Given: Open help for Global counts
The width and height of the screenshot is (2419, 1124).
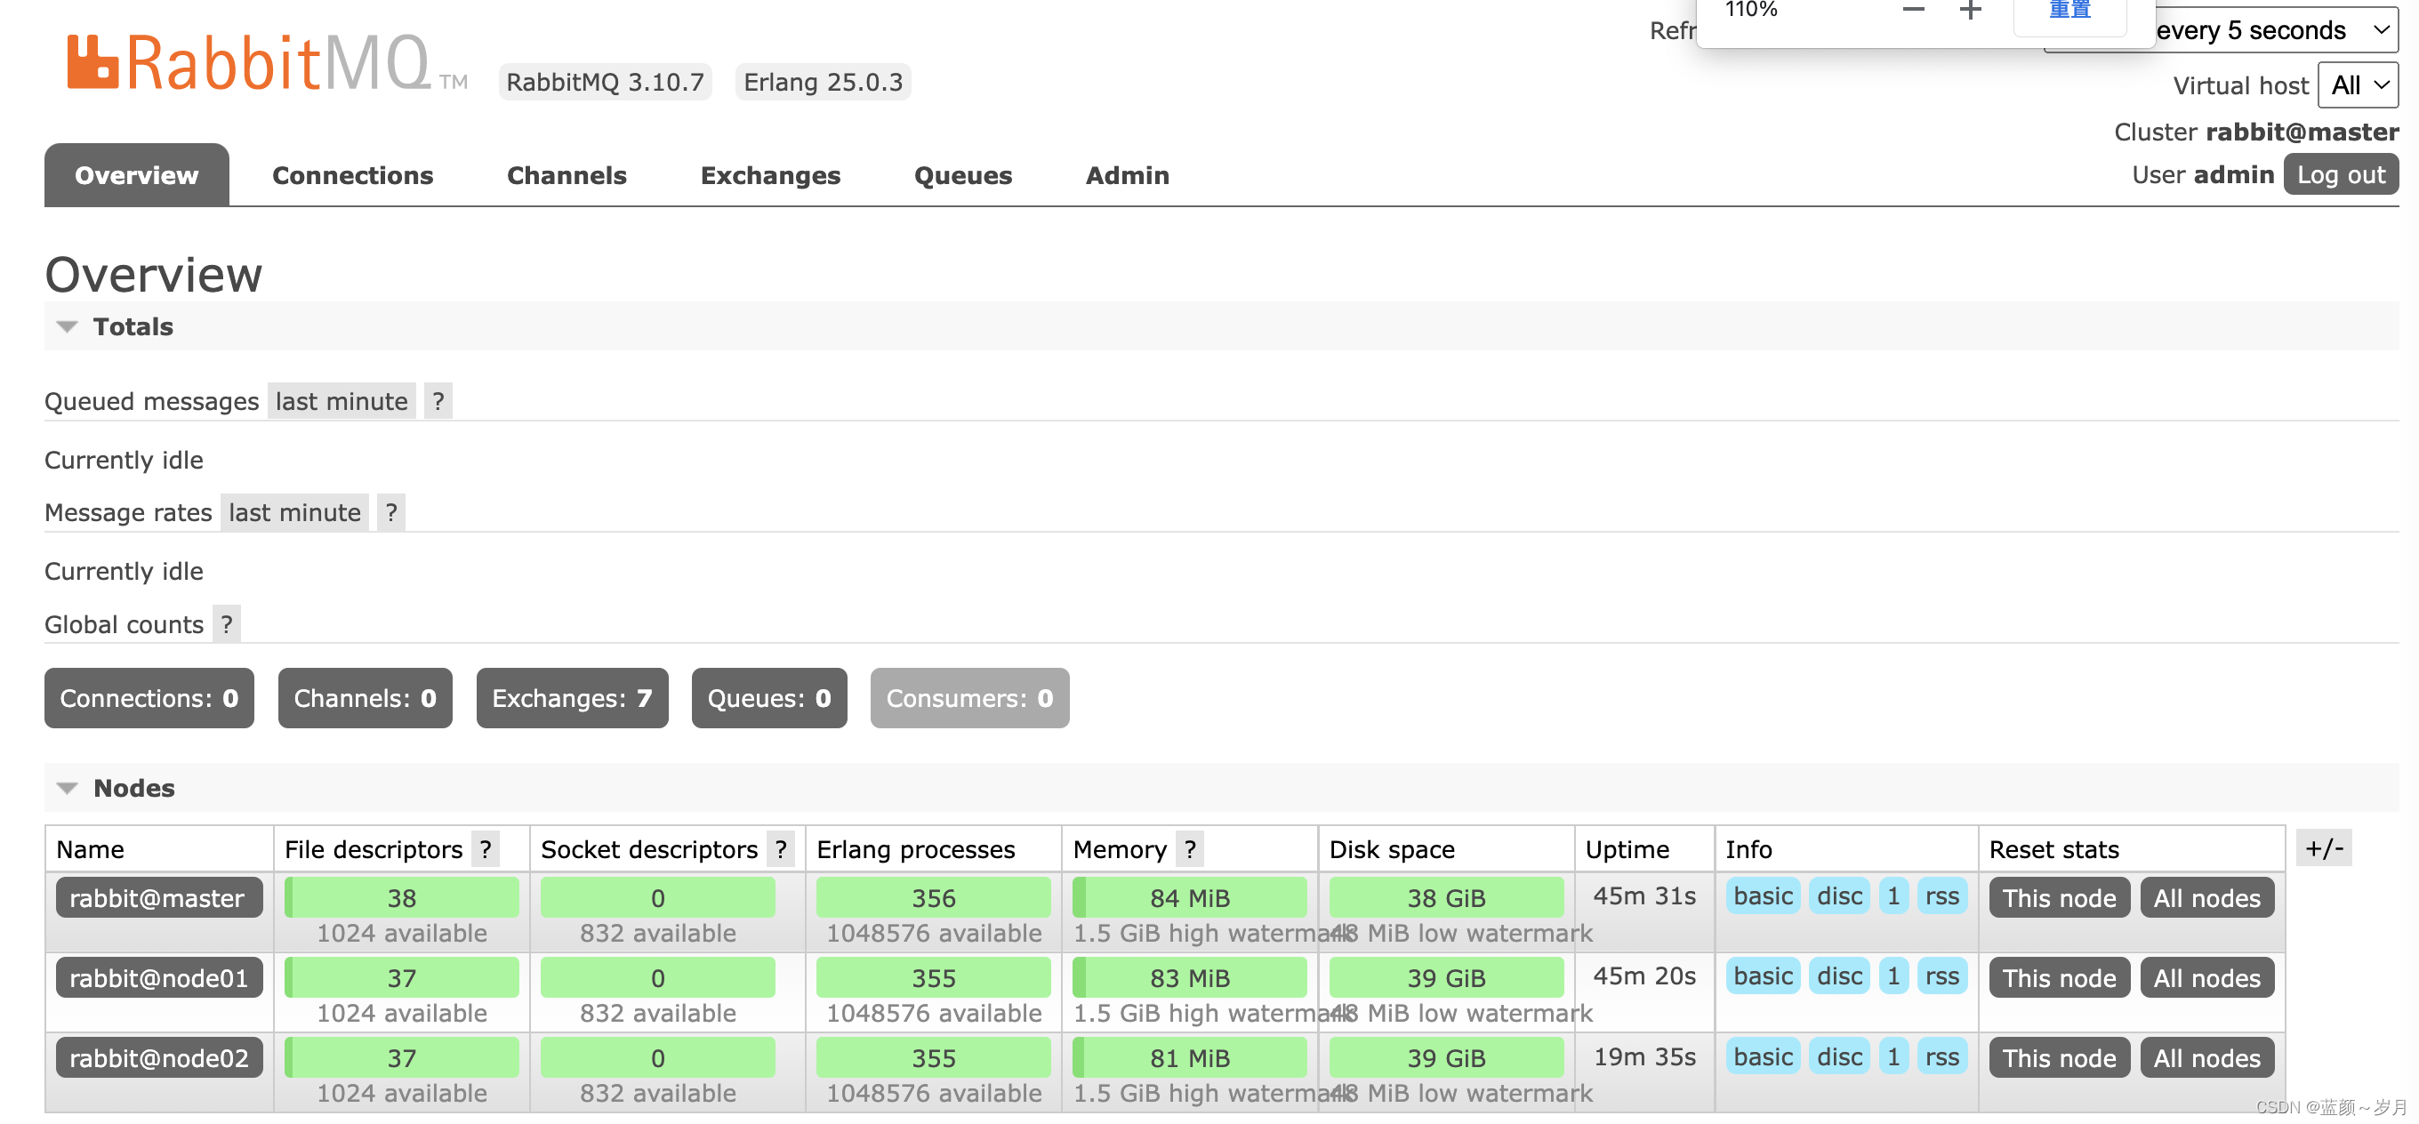Looking at the screenshot, I should pos(226,623).
